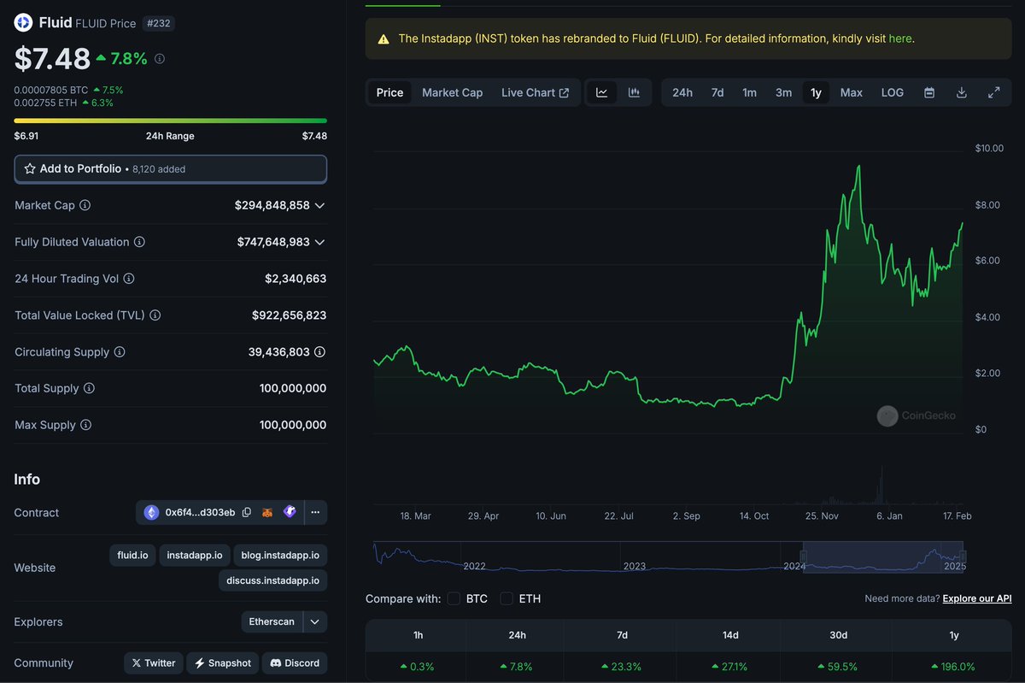Expand Market Cap details chevron
This screenshot has width=1025, height=683.
pos(319,206)
